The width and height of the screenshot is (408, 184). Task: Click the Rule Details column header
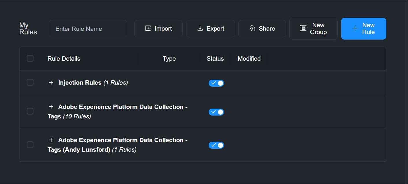64,59
